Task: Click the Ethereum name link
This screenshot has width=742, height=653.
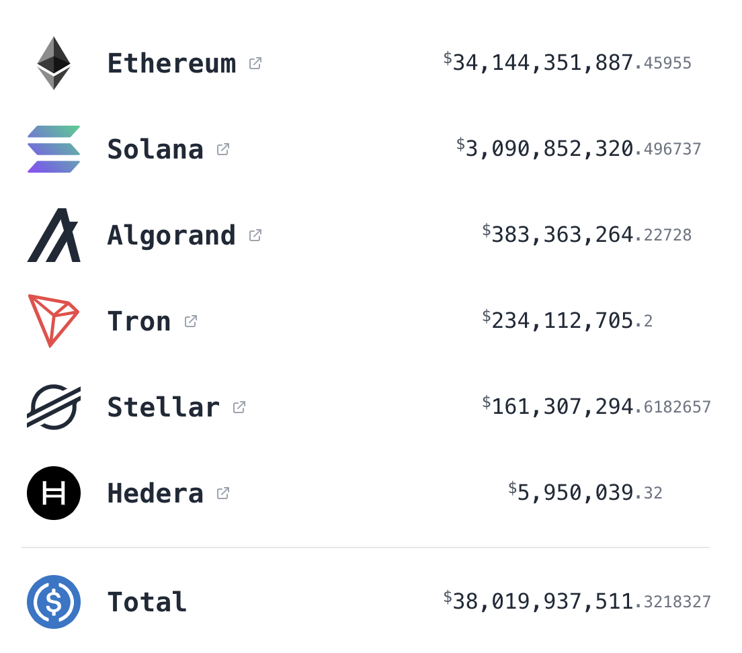Action: [x=172, y=63]
